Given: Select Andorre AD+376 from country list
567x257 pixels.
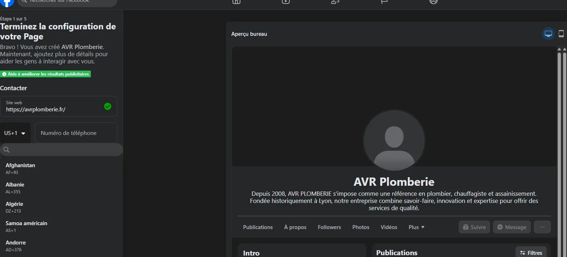Looking at the screenshot, I should tap(61, 246).
